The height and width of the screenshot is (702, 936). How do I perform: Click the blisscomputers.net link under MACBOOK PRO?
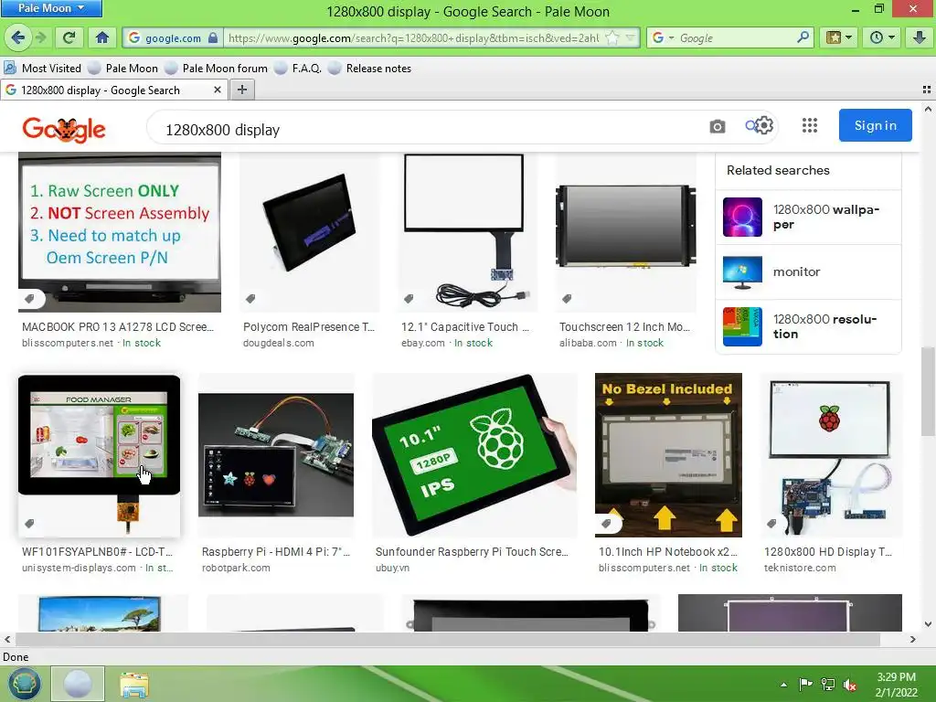click(68, 344)
